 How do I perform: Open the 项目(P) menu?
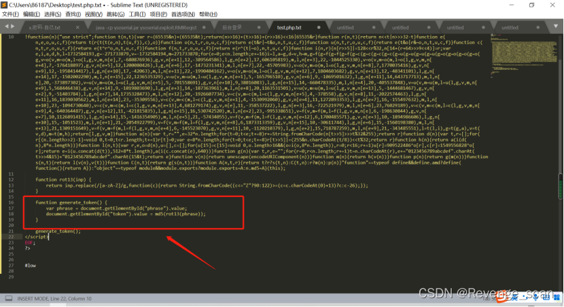coord(158,14)
